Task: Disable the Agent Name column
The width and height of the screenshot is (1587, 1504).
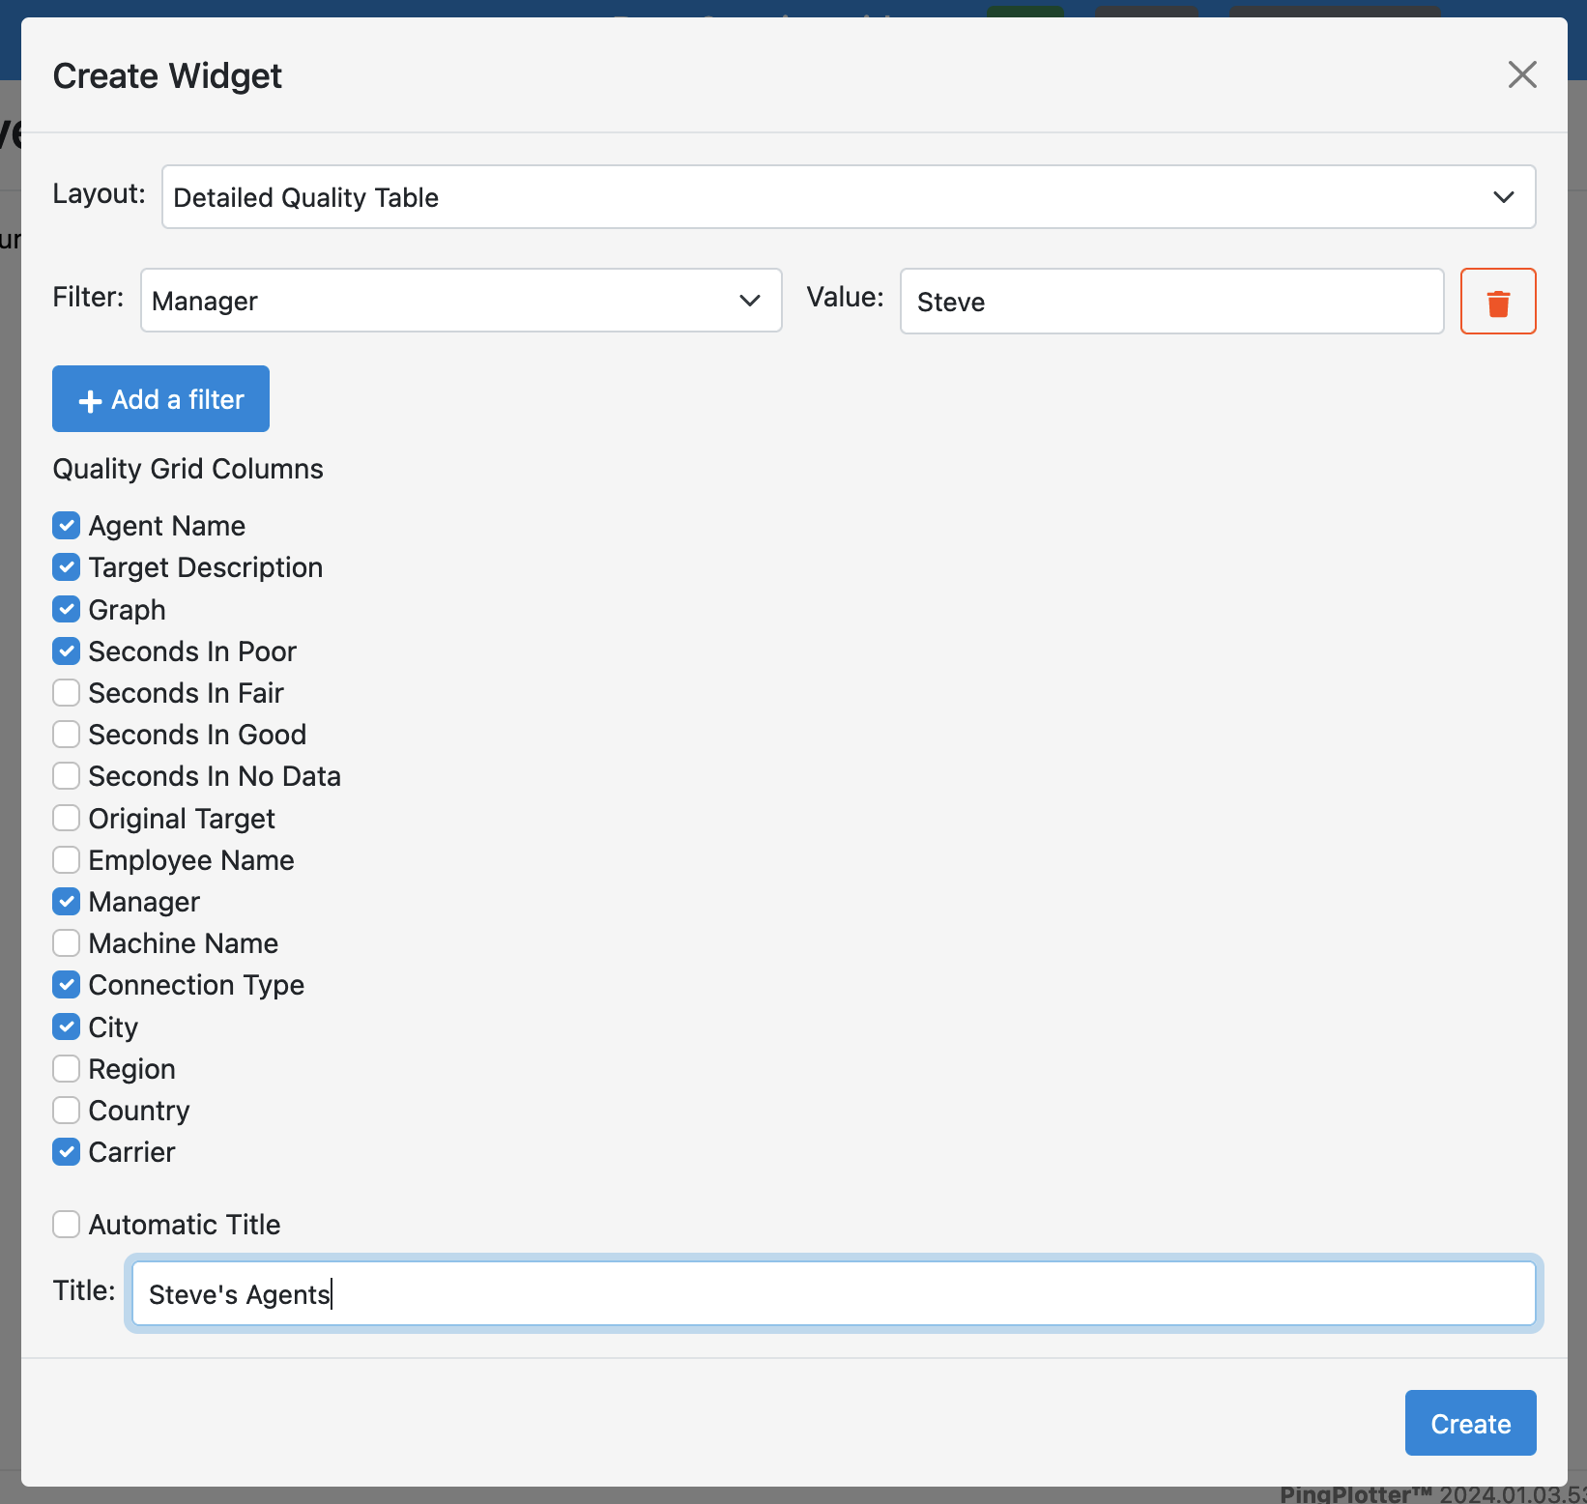Action: (x=66, y=525)
